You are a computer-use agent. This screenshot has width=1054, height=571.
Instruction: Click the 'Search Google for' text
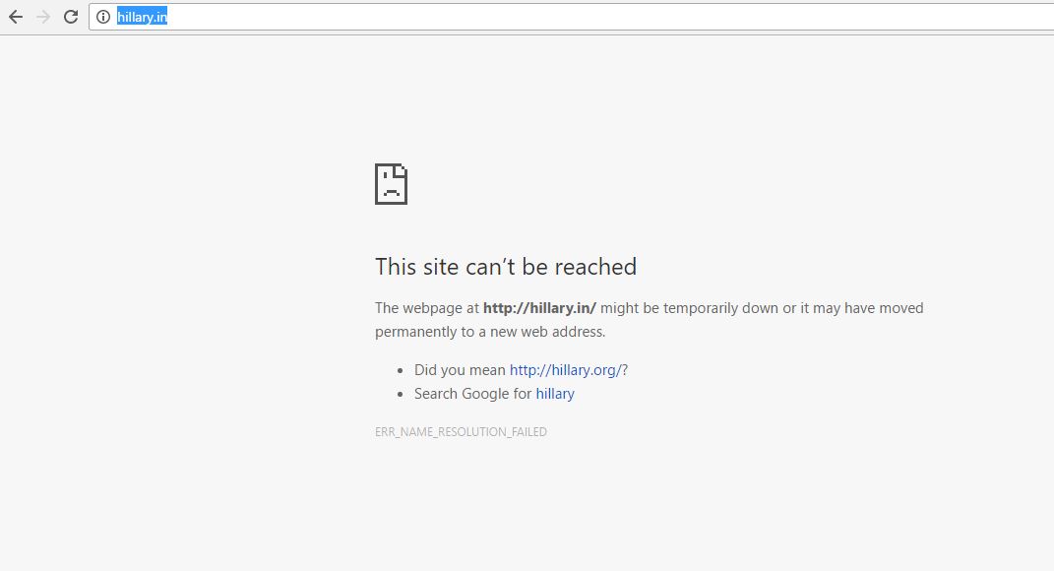tap(473, 394)
